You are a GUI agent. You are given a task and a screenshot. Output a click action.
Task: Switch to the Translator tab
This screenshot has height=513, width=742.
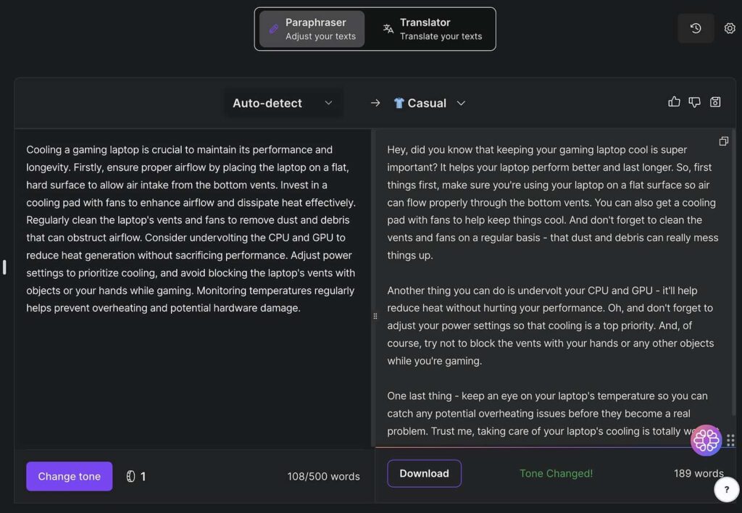[x=432, y=29]
